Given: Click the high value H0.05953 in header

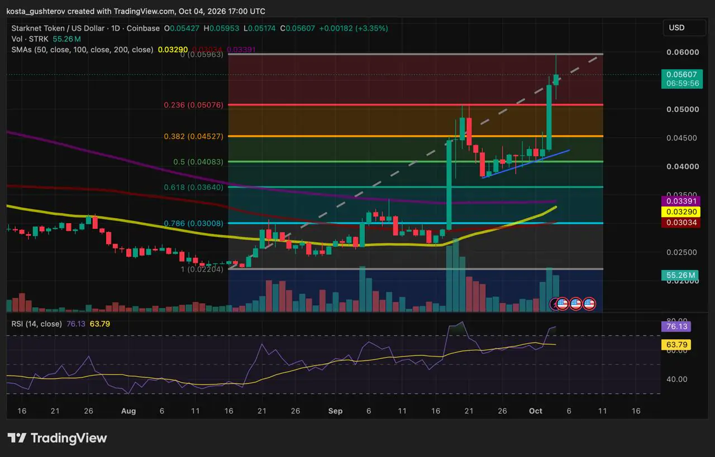Looking at the screenshot, I should tap(222, 28).
